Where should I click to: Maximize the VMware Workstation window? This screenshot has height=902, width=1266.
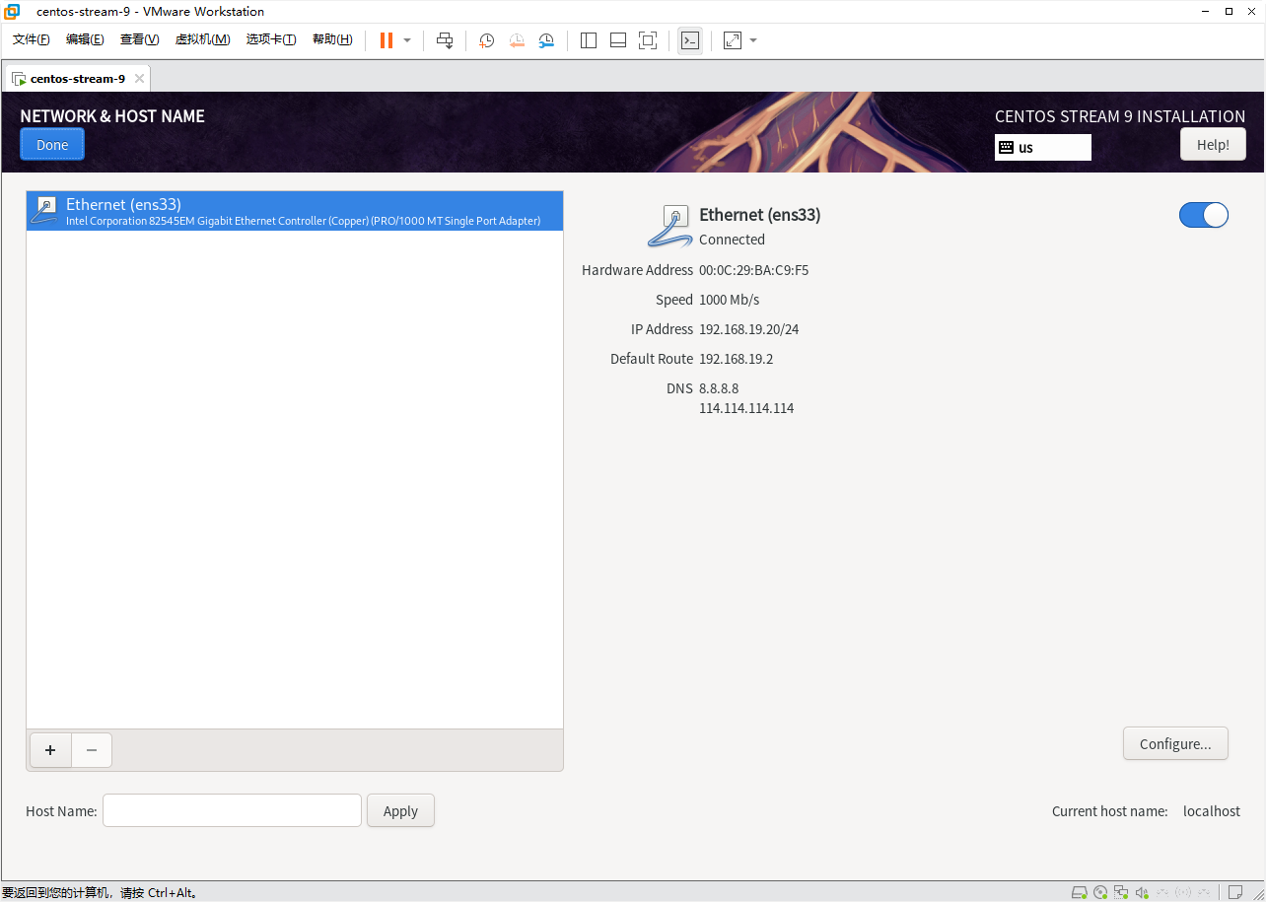click(x=1229, y=11)
